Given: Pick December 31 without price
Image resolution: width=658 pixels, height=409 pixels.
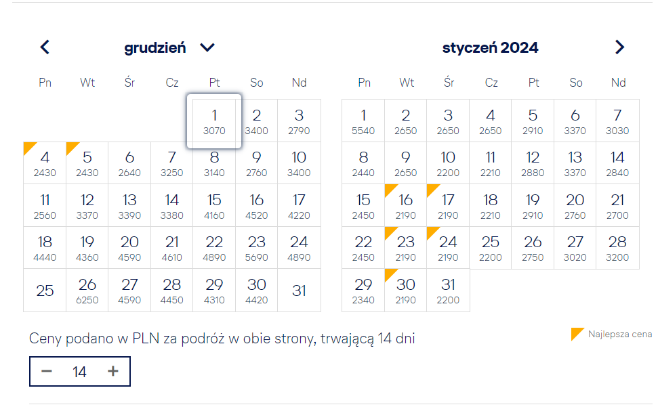Looking at the screenshot, I should (x=299, y=290).
